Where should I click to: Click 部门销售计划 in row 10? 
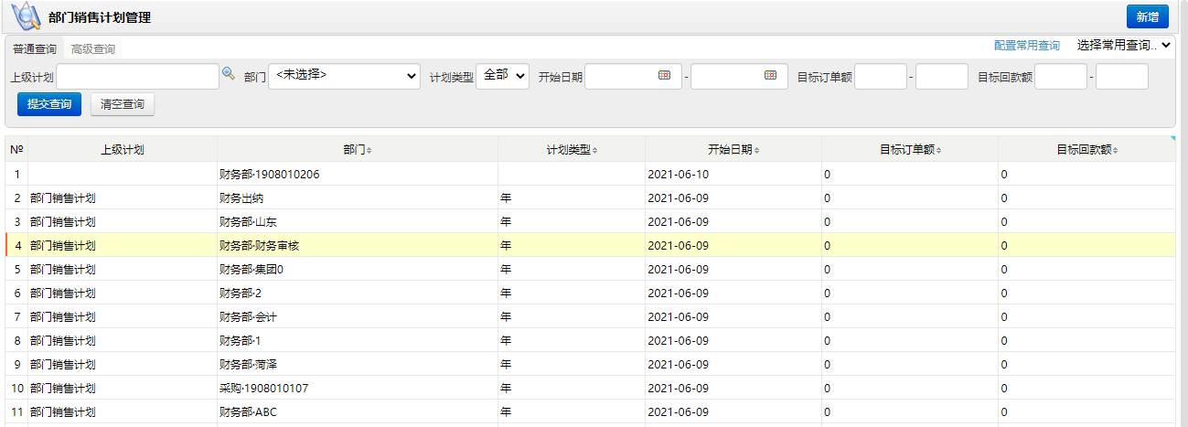click(x=63, y=388)
